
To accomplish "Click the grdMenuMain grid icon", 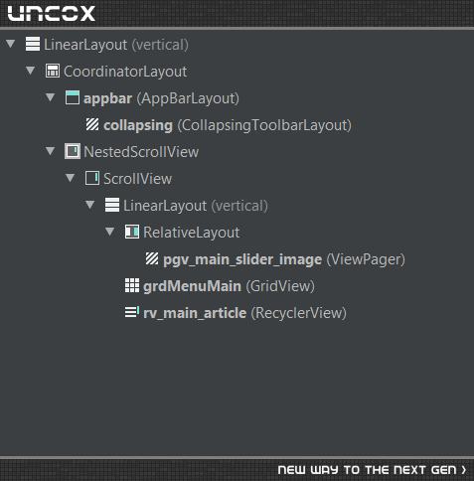I will point(132,285).
